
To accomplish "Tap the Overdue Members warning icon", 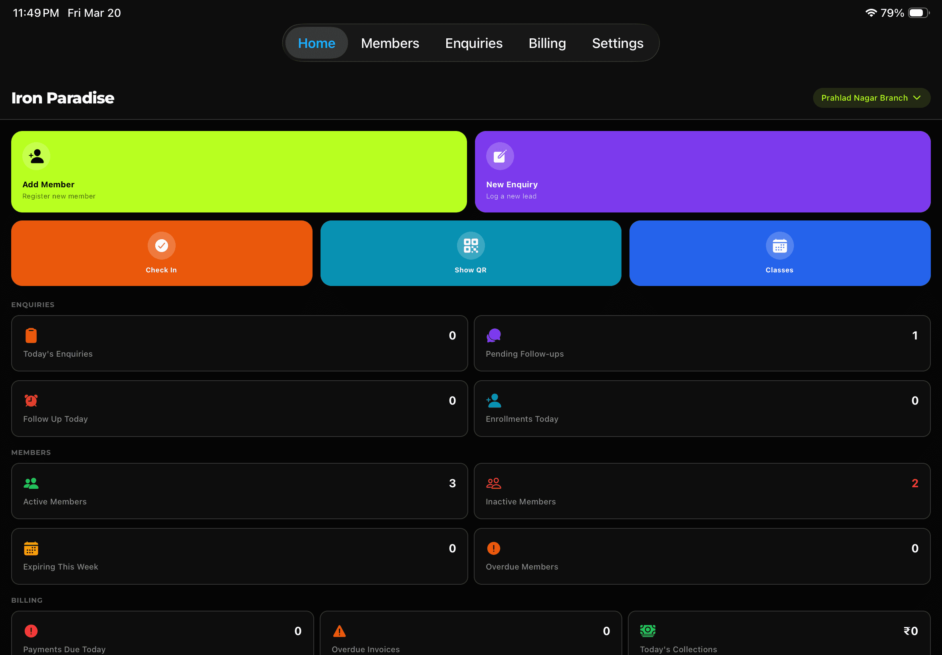I will pyautogui.click(x=494, y=548).
